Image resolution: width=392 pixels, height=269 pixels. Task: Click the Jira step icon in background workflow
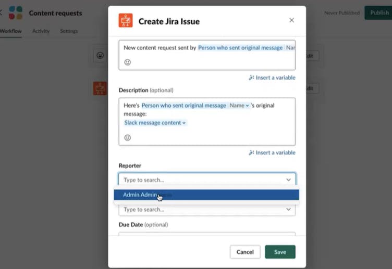click(x=100, y=88)
